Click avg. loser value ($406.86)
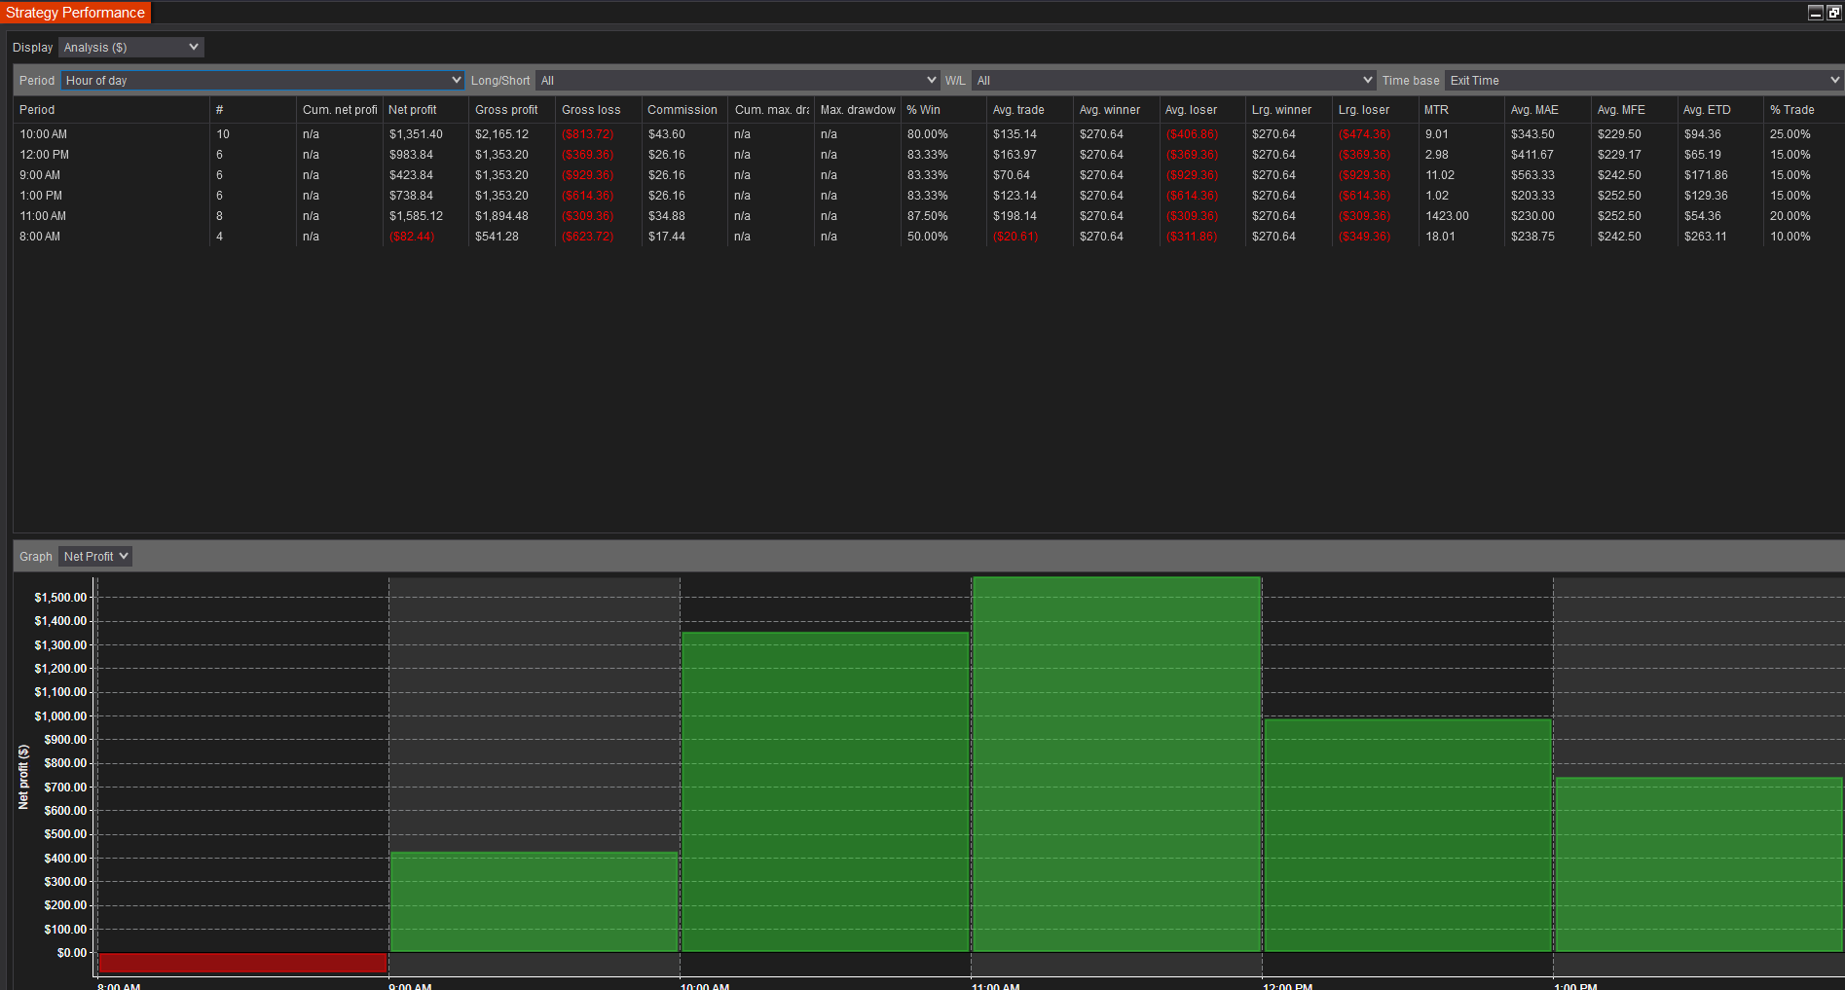 (x=1192, y=134)
